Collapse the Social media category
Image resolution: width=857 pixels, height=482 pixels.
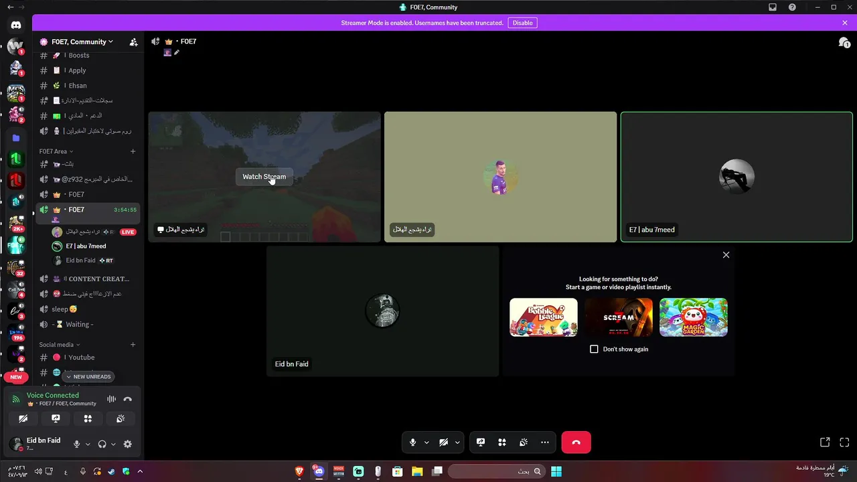(x=59, y=345)
